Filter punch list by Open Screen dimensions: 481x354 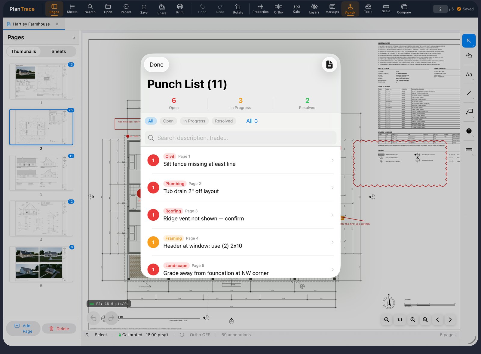168,121
